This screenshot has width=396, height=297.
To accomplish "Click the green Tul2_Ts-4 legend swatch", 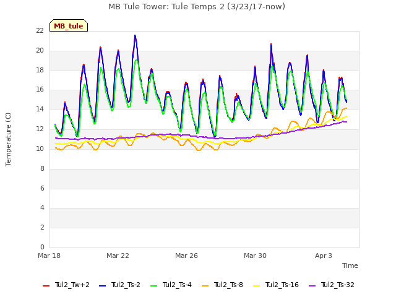I will tap(153, 286).
